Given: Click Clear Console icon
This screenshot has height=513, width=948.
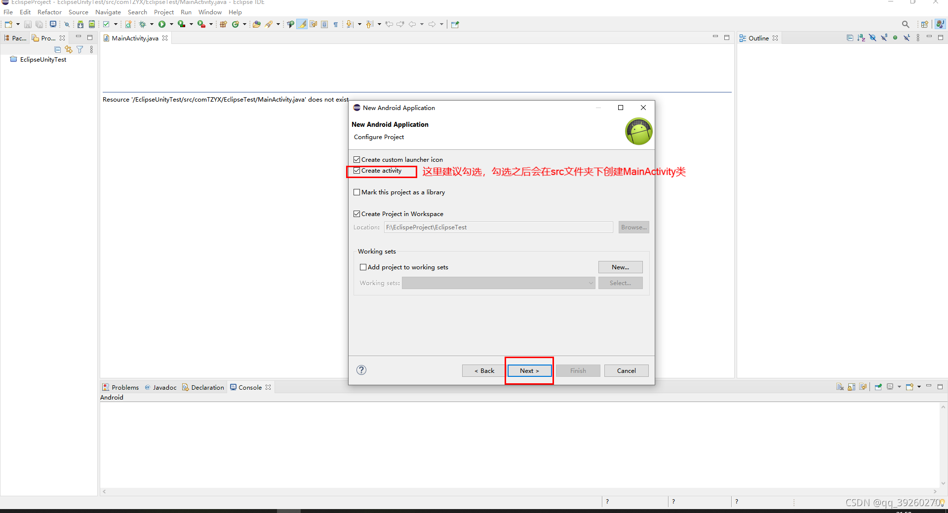Looking at the screenshot, I should 840,387.
